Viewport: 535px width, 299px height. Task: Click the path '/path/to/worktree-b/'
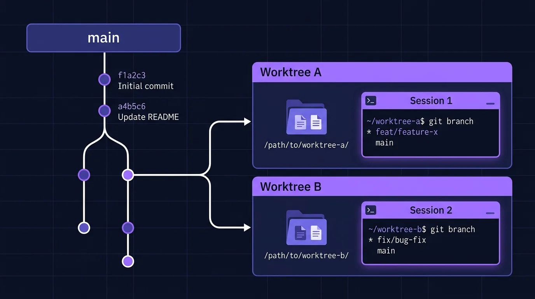(x=306, y=255)
